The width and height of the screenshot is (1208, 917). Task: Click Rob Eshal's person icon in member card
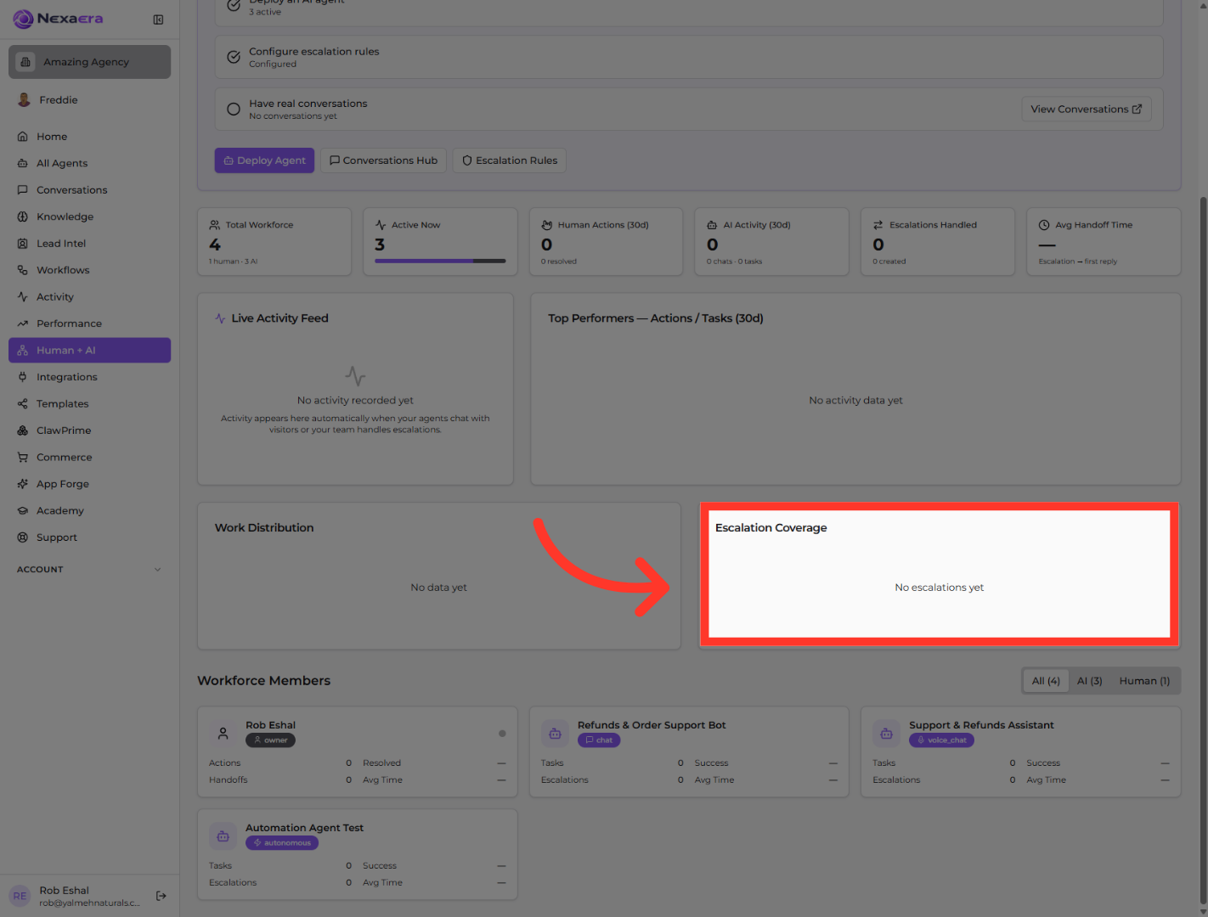(x=223, y=733)
